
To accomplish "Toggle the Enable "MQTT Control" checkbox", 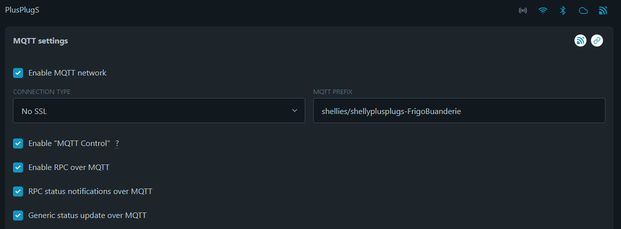I will point(18,143).
